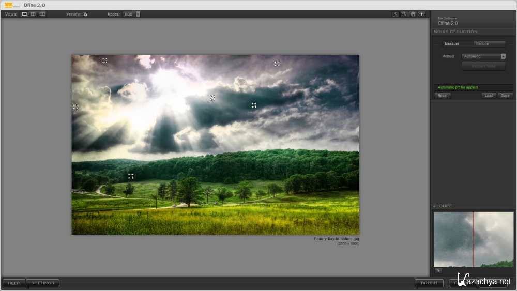Select the pan hand tool
This screenshot has width=517, height=291.
[x=413, y=14]
